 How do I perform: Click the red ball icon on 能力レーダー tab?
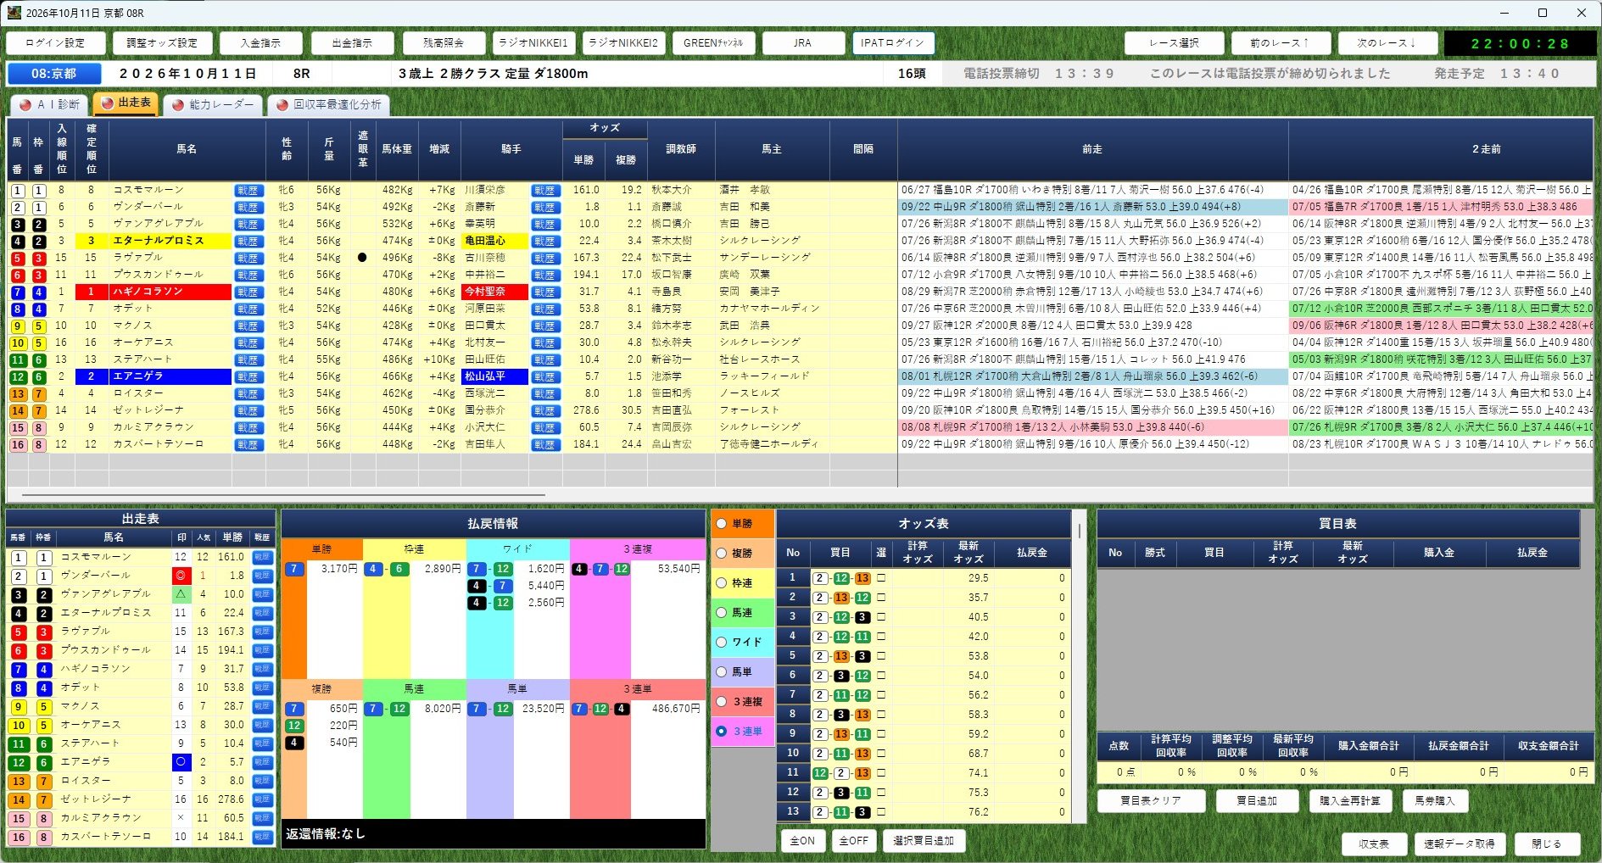(x=178, y=104)
